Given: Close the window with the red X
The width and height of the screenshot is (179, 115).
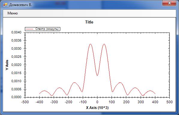Looking at the screenshot, I should click(169, 3).
